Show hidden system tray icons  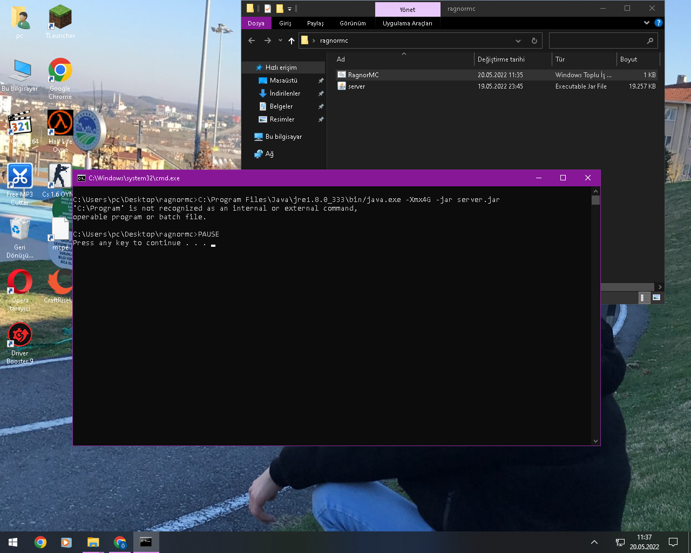tap(594, 542)
